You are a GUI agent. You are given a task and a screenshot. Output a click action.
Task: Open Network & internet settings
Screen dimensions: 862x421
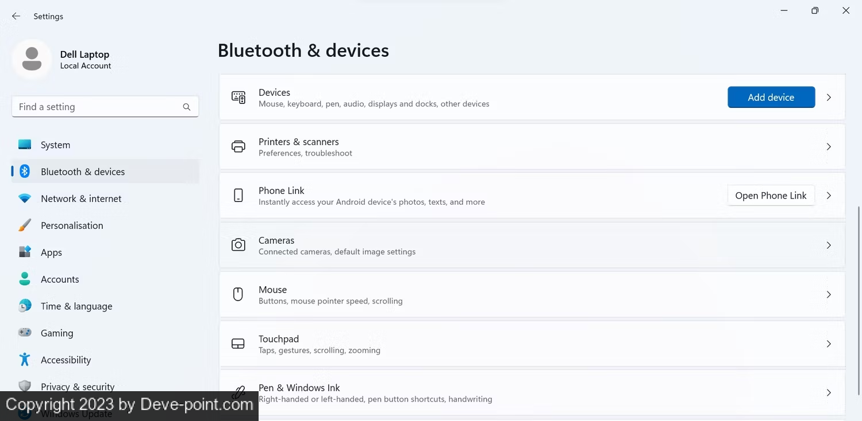(x=105, y=198)
